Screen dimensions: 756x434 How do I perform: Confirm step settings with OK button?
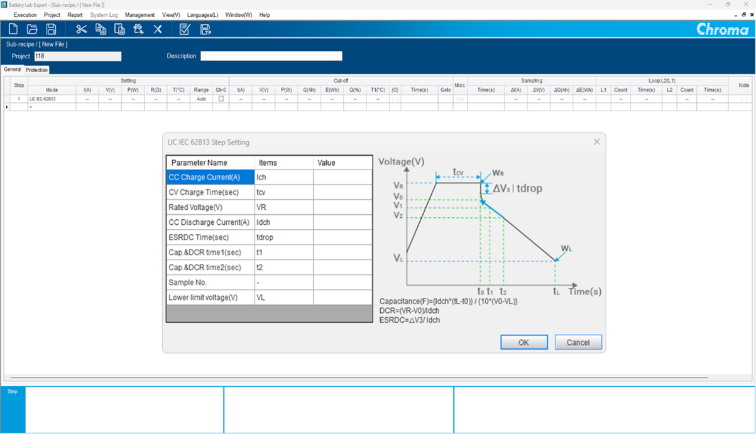523,342
